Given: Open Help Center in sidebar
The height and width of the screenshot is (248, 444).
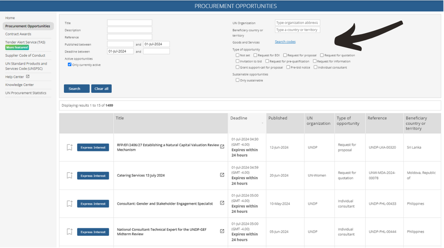Looking at the screenshot, I should [14, 77].
